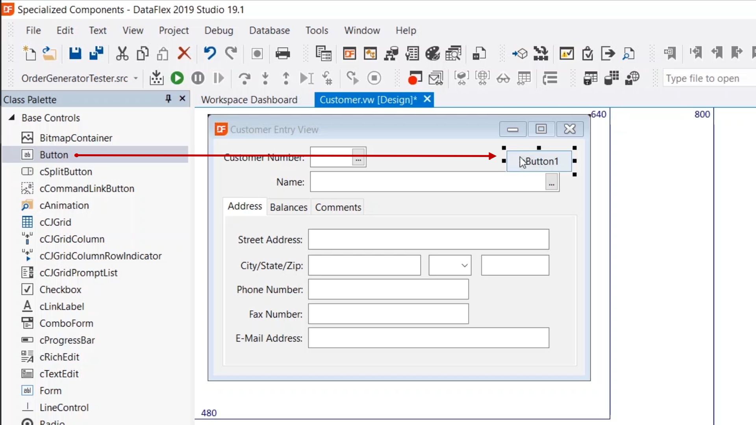Open the Database menu

pyautogui.click(x=269, y=30)
